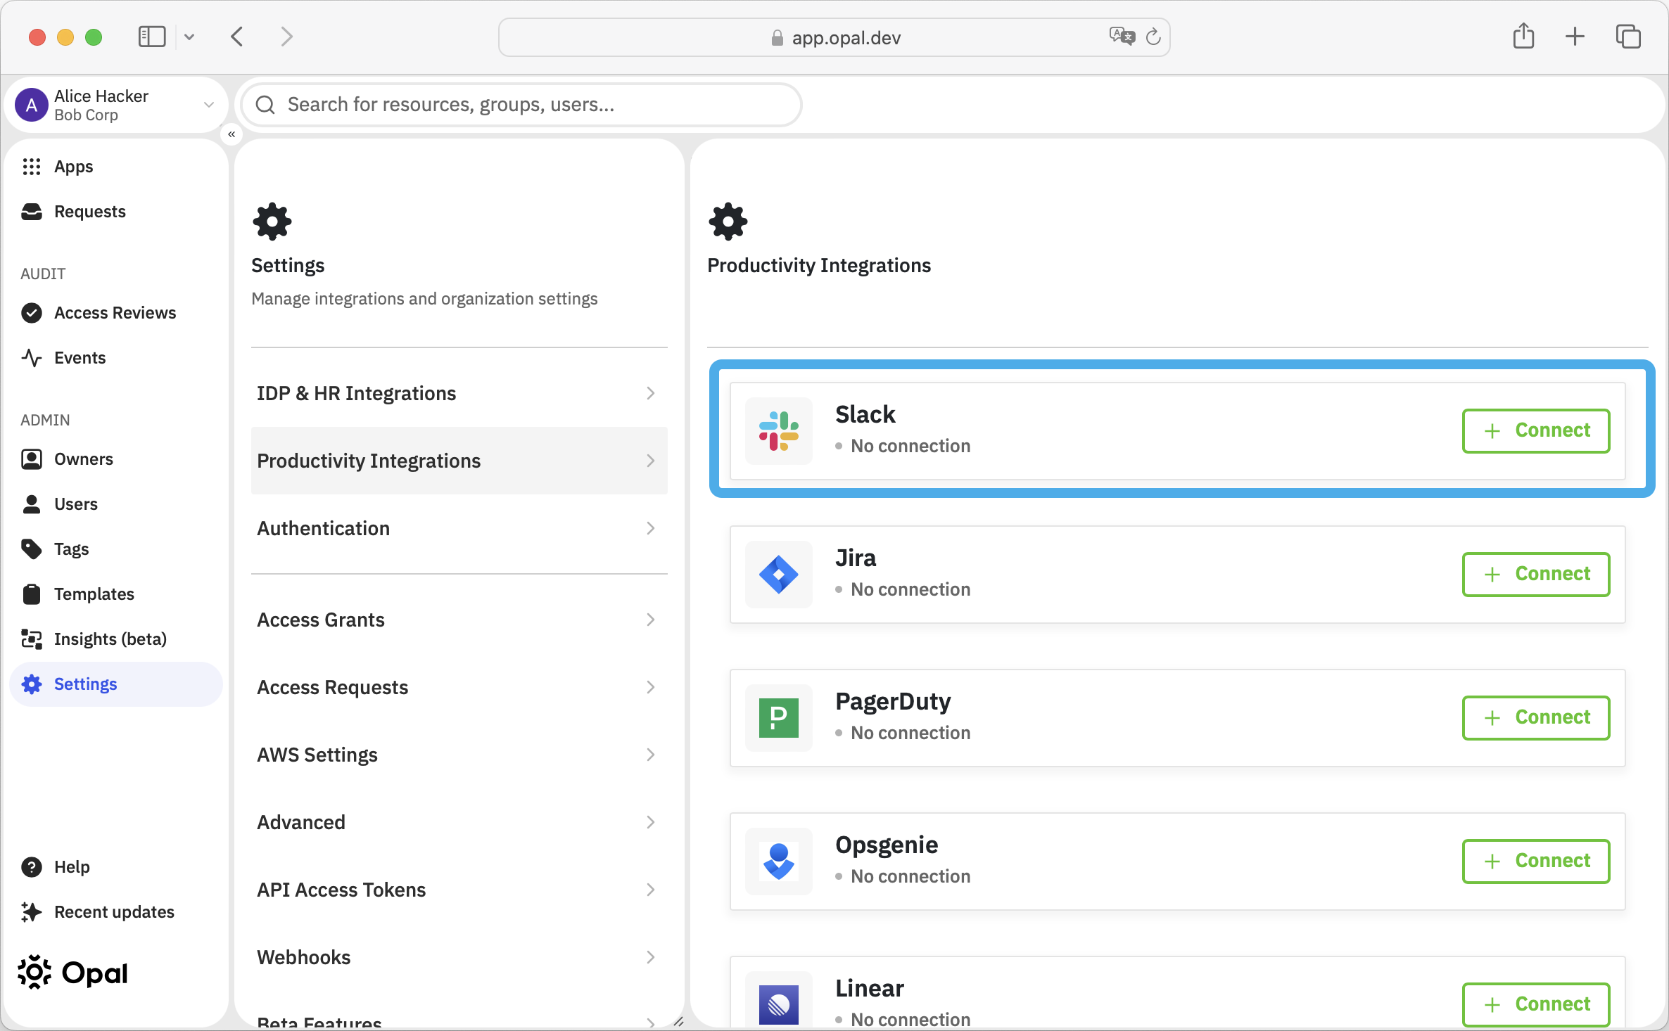Viewport: 1669px width, 1031px height.
Task: Click "No connection" under Jira
Action: pyautogui.click(x=910, y=589)
